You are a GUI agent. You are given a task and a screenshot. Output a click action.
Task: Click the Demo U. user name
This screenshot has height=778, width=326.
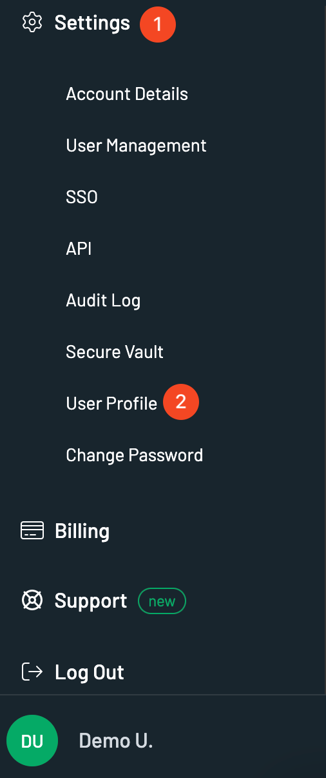pyautogui.click(x=116, y=741)
